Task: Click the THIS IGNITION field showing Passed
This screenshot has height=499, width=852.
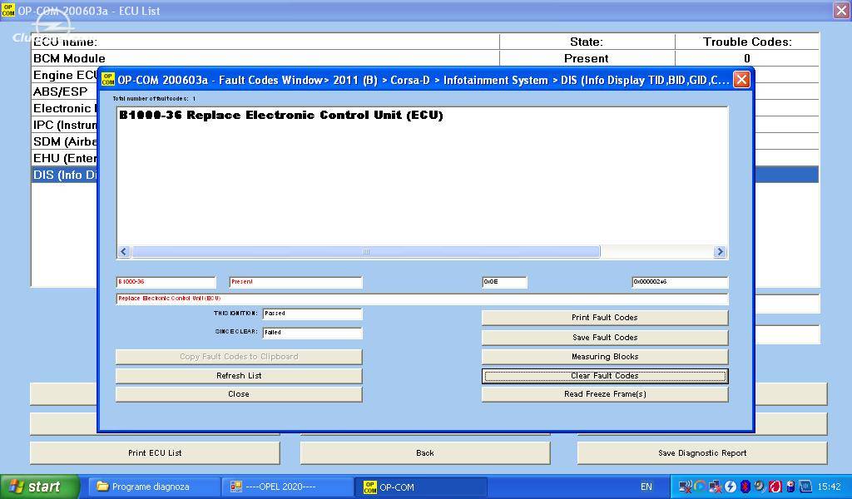Action: point(313,314)
